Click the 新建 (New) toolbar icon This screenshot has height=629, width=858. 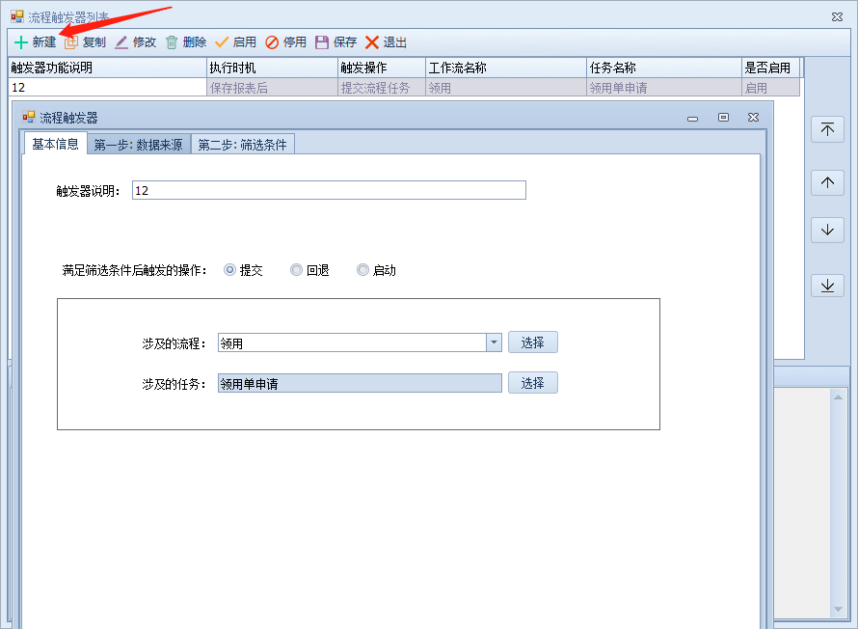click(21, 42)
